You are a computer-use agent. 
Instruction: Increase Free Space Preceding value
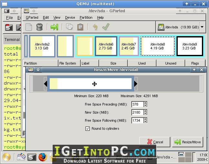coord(145,103)
